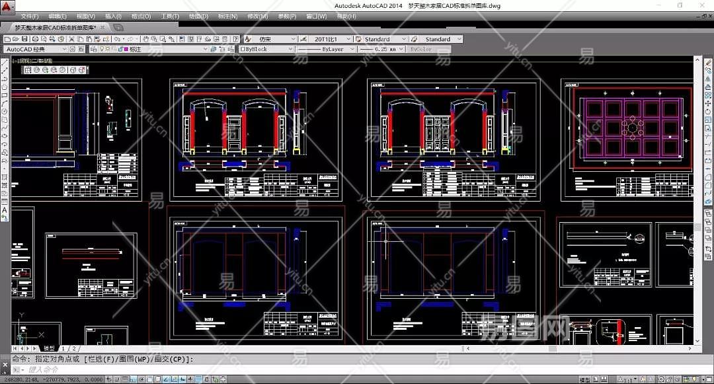Image resolution: width=714 pixels, height=384 pixels.
Task: Click the 模型 button in status bar
Action: [x=584, y=379]
